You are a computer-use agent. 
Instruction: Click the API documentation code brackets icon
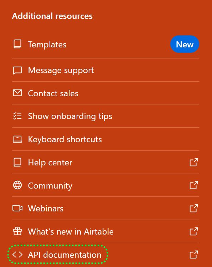(17, 255)
